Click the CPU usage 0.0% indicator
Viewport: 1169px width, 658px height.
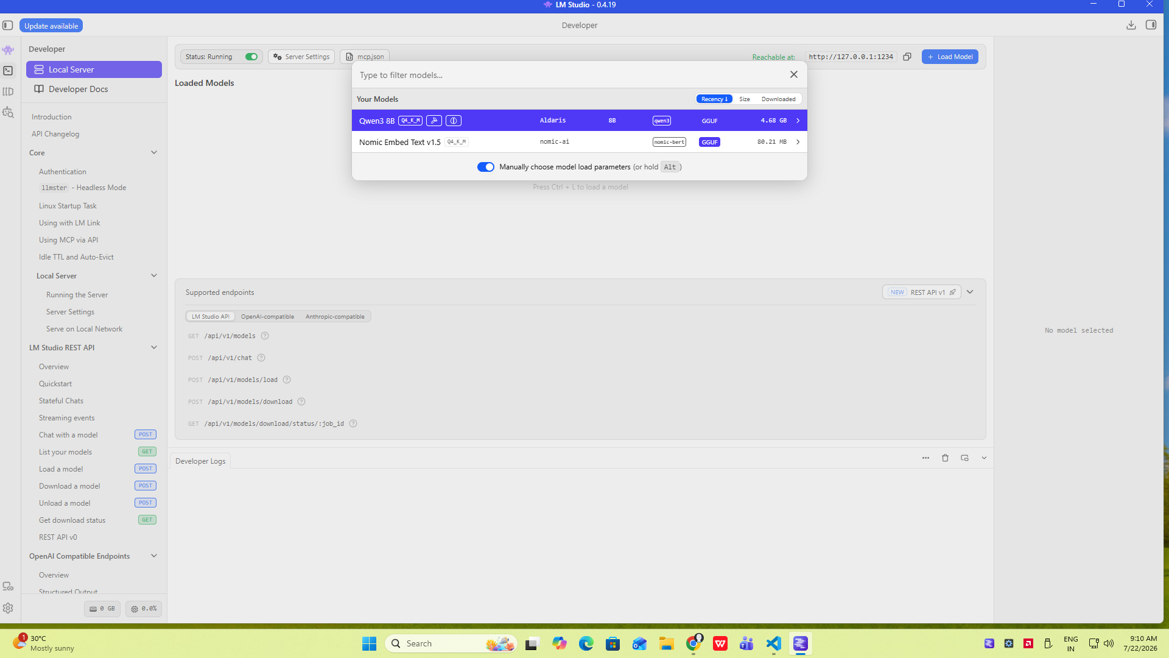click(144, 609)
